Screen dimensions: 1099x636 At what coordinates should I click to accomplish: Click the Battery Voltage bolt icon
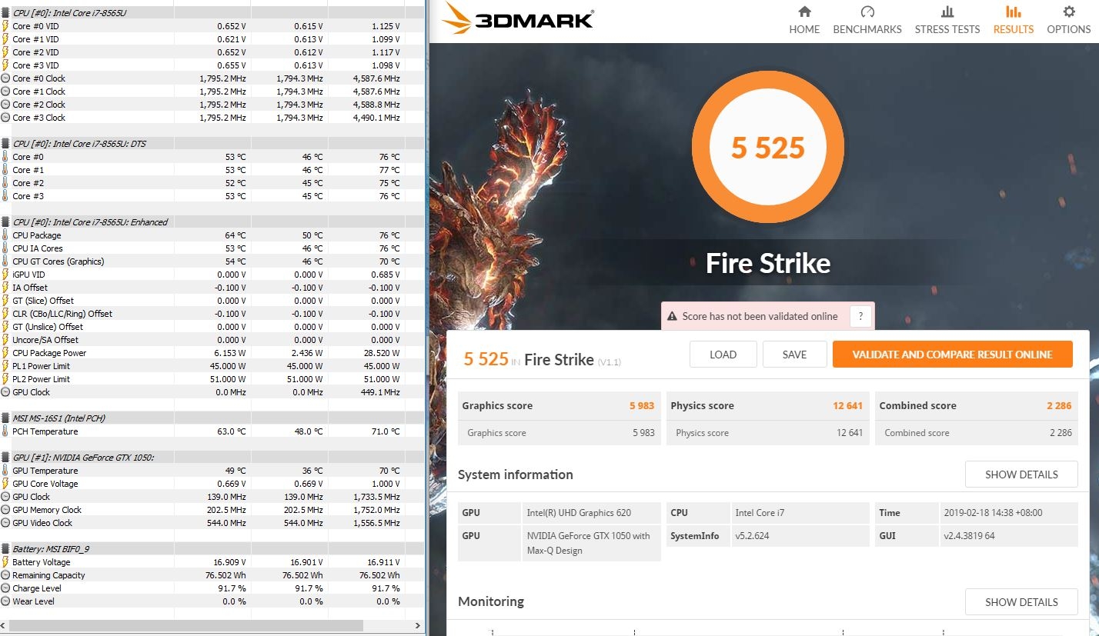click(6, 562)
